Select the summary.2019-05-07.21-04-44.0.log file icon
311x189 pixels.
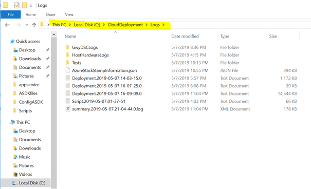click(x=68, y=109)
